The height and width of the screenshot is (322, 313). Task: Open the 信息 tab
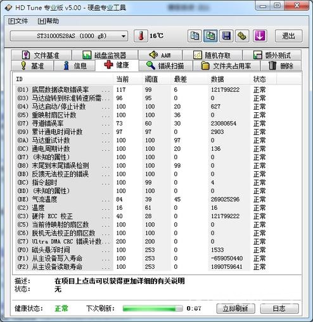(75, 66)
